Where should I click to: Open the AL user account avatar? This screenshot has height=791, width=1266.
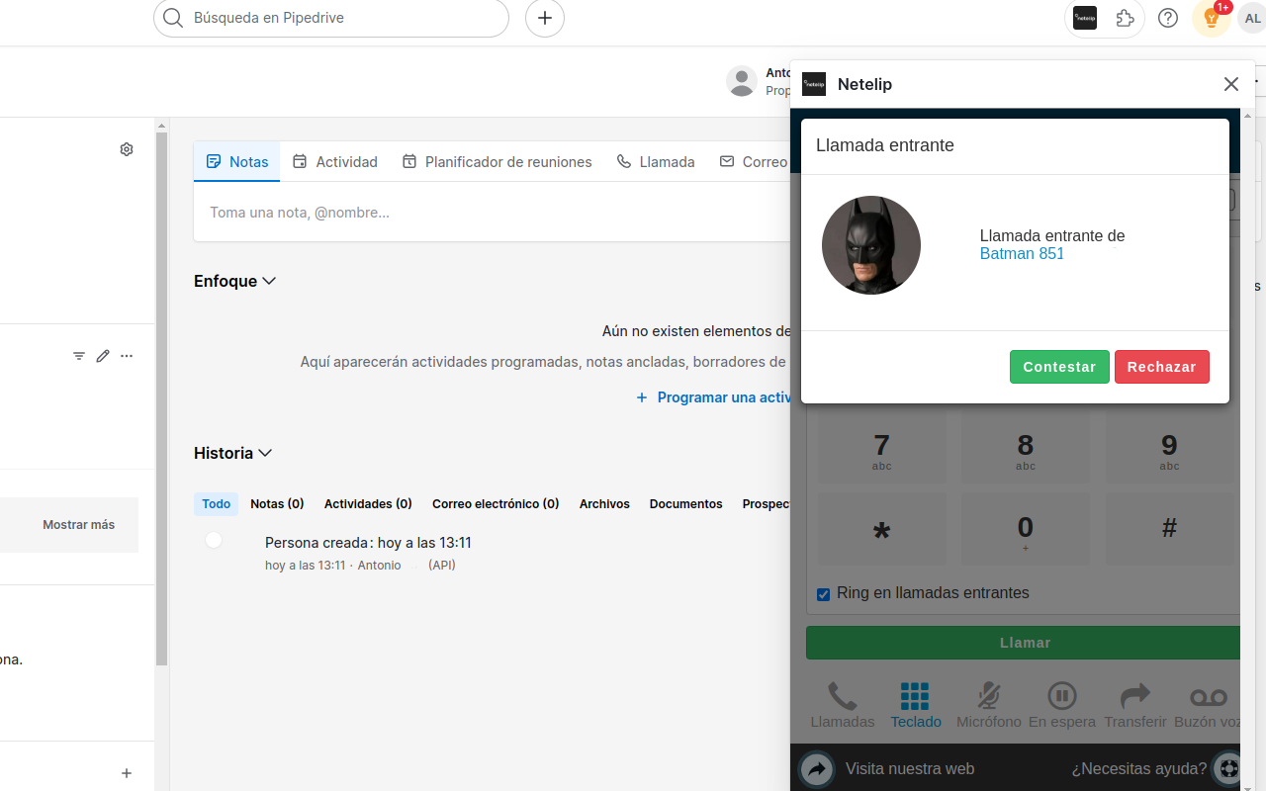[1252, 18]
